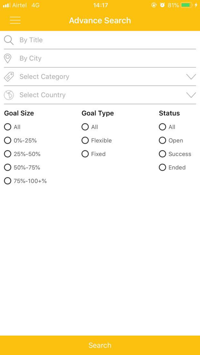Choose the Fixed goal type option
Screen dimensions: 200x355
tap(85, 154)
